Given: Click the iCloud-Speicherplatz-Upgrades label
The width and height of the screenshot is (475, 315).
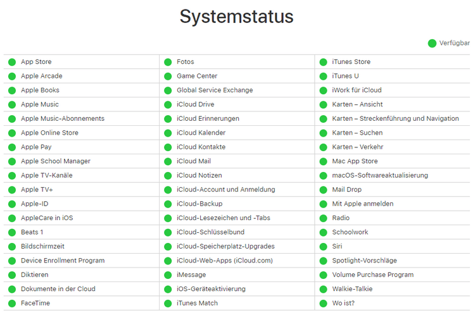Looking at the screenshot, I should [x=225, y=246].
